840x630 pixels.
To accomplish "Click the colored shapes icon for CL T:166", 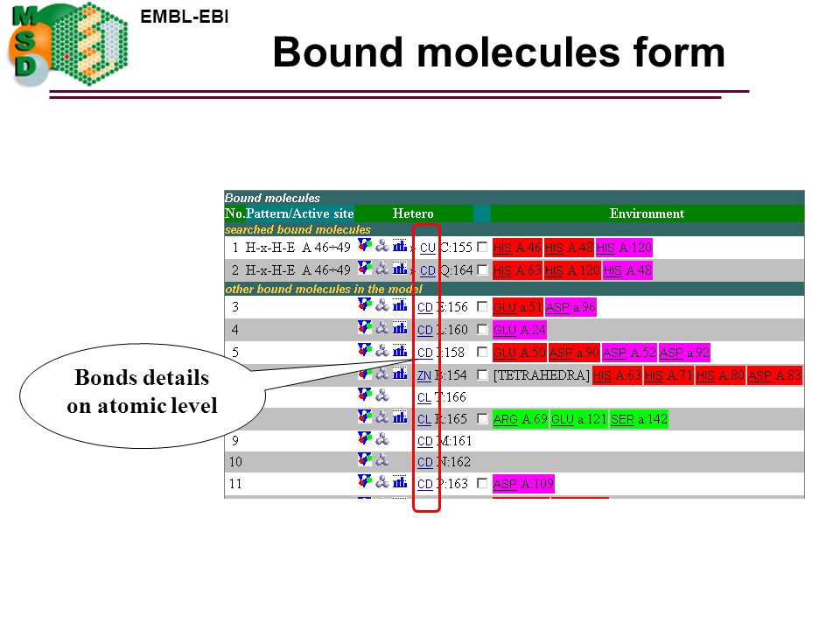I will 365,395.
